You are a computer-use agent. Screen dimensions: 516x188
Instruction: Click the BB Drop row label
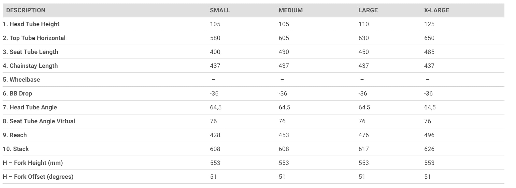17,94
